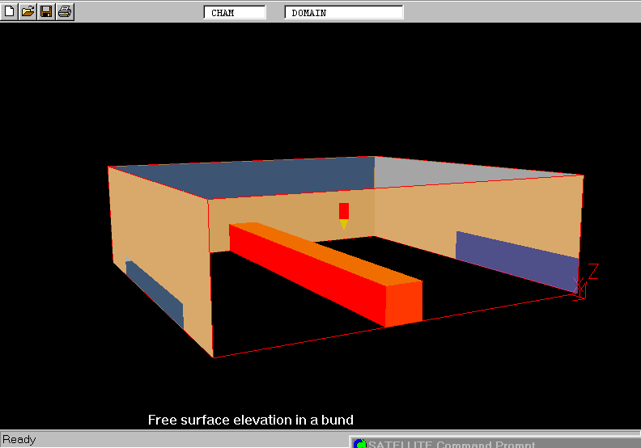This screenshot has width=641, height=448.
Task: Click the blue panel on left wall
Action: point(155,294)
